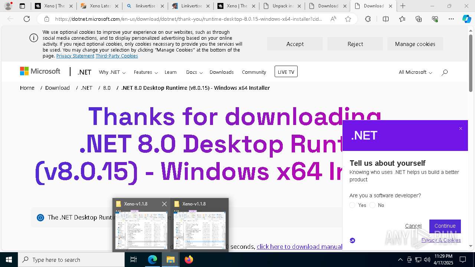Expand Docs dropdown menu
The width and height of the screenshot is (475, 267).
[194, 72]
